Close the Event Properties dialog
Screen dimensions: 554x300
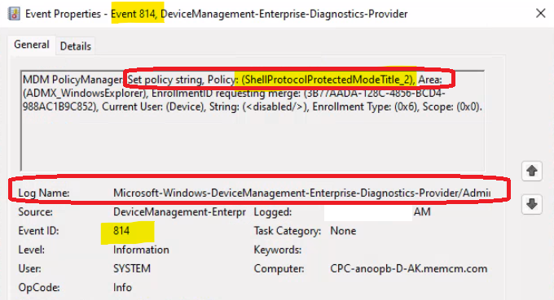pyautogui.click(x=541, y=13)
